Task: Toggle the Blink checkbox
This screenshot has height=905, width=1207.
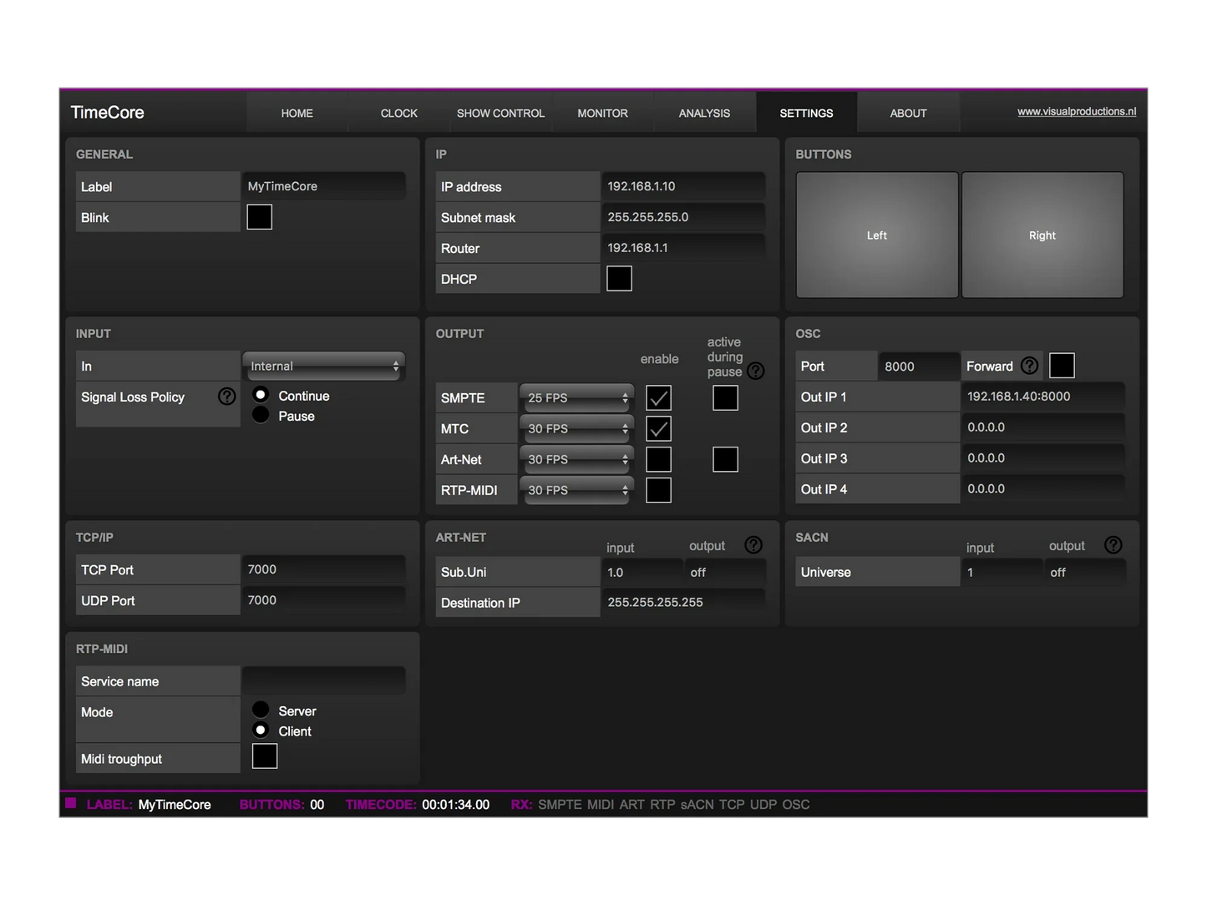Action: (x=260, y=217)
